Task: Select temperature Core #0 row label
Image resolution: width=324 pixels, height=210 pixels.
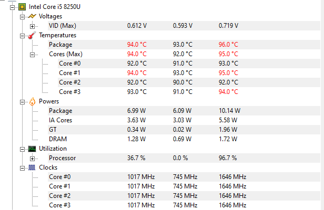Action: (70, 64)
